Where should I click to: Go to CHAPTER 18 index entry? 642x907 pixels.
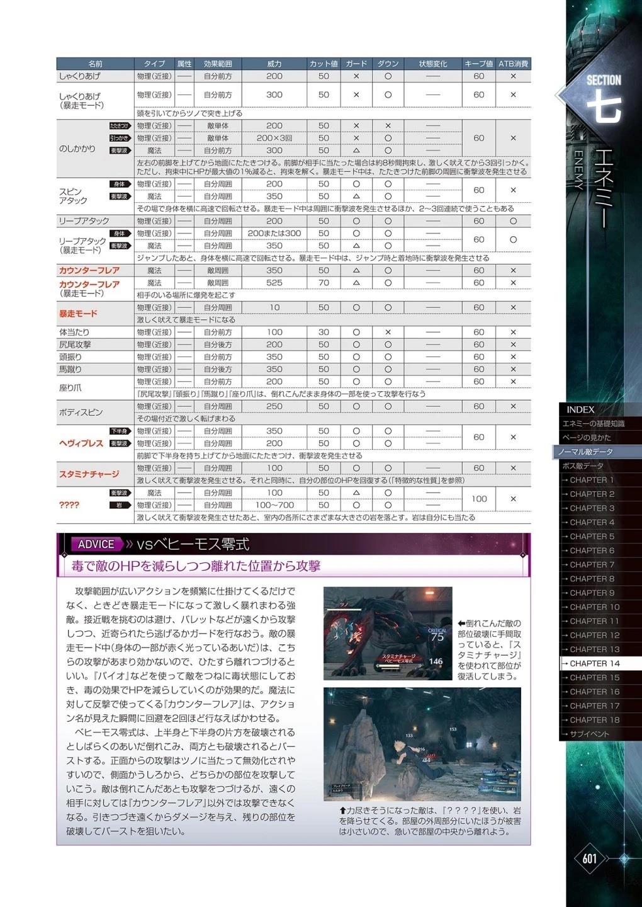(595, 720)
